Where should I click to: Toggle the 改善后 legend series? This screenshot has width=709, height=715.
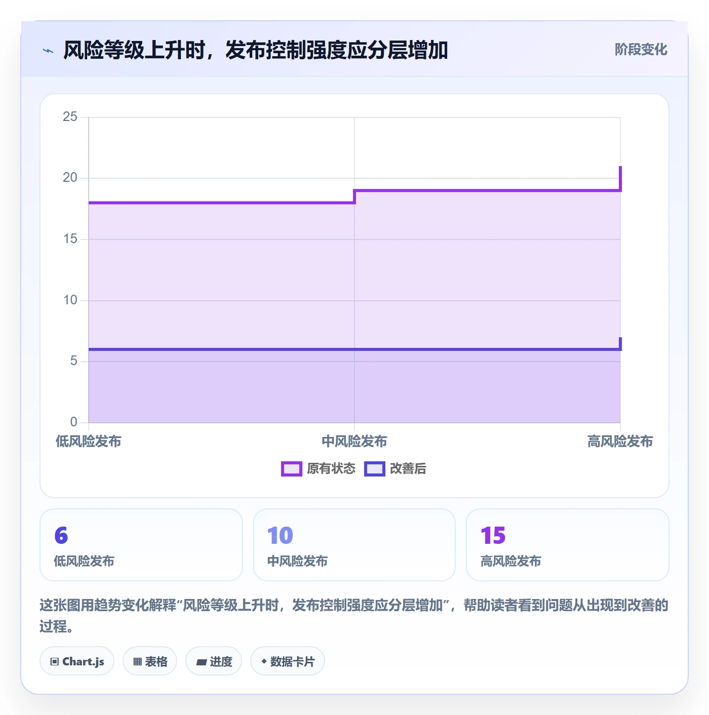[395, 468]
